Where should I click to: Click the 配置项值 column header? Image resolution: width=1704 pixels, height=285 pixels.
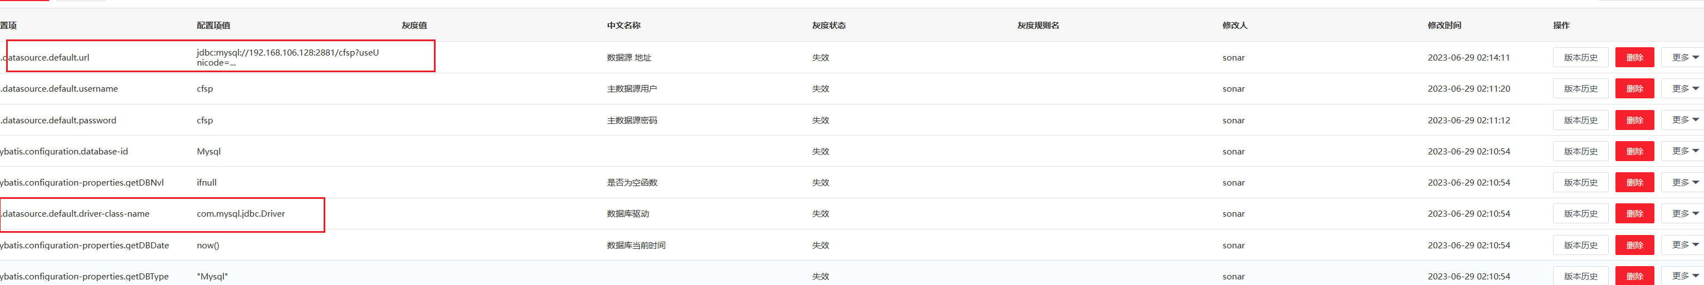213,25
